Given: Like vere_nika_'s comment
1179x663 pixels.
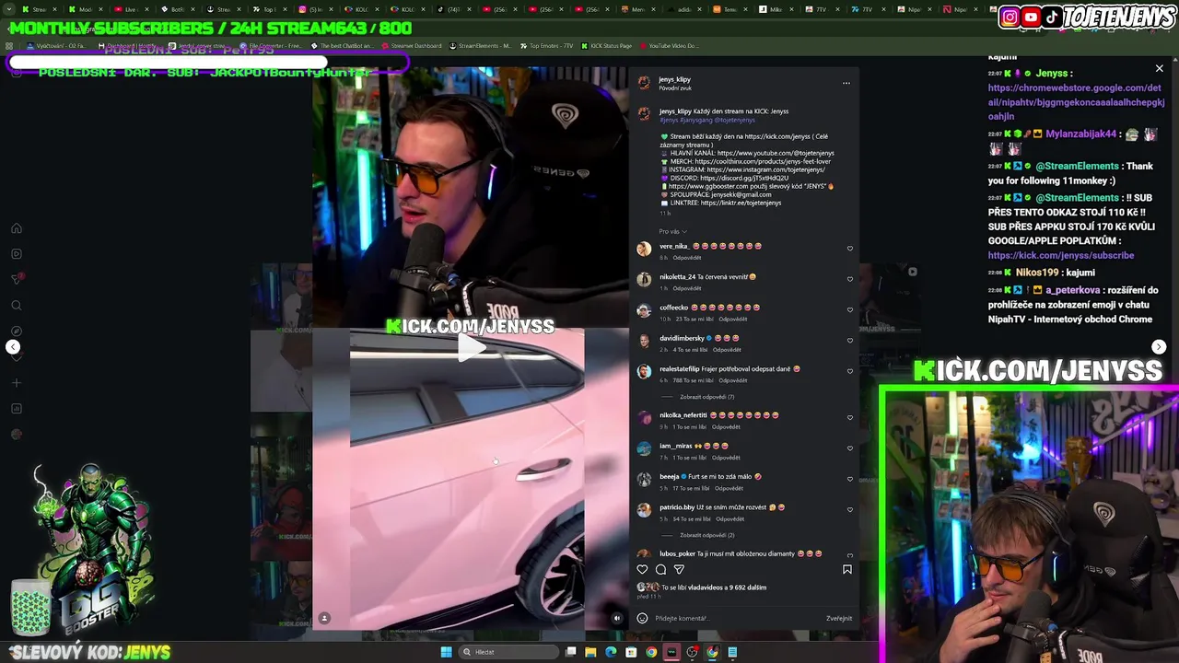Looking at the screenshot, I should click(849, 248).
